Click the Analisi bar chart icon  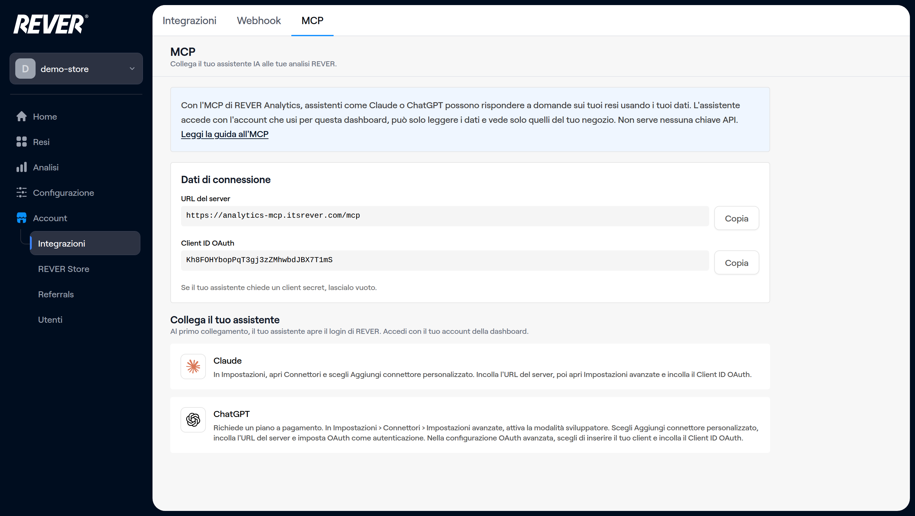(21, 167)
